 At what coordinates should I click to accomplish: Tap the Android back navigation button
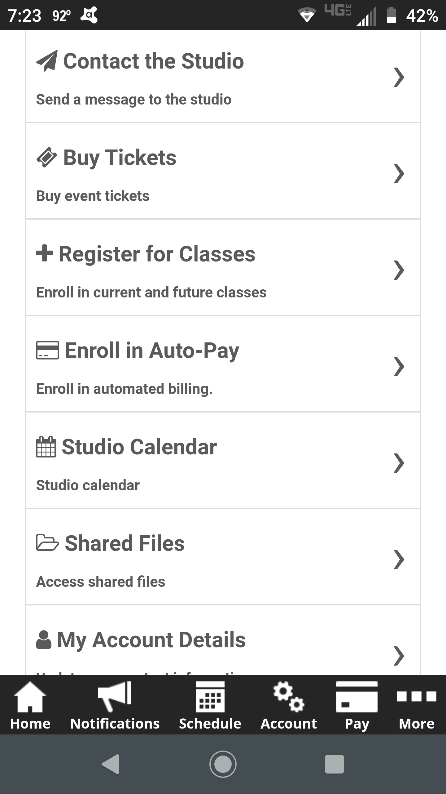click(111, 764)
